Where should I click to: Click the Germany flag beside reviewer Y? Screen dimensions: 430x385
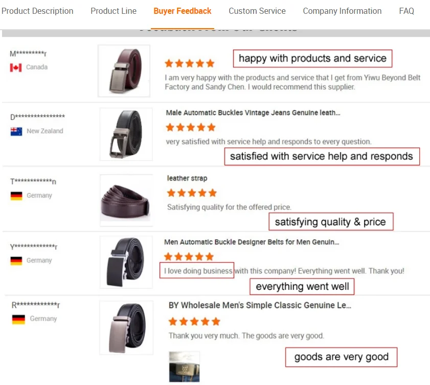16,261
